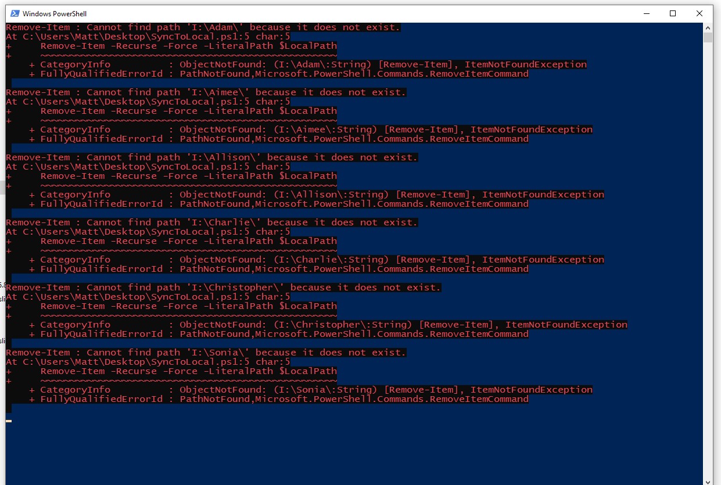
Task: Click the scrollbar up arrow
Action: pyautogui.click(x=708, y=27)
